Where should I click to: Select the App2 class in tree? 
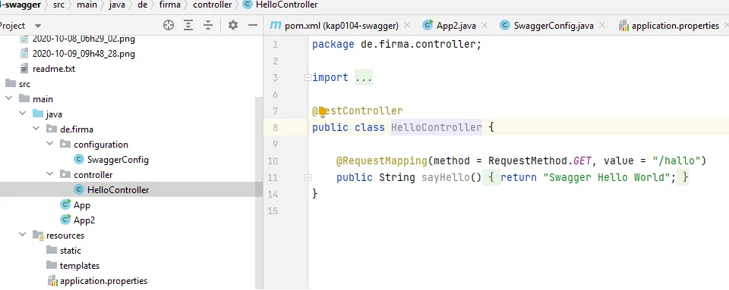[x=84, y=220]
